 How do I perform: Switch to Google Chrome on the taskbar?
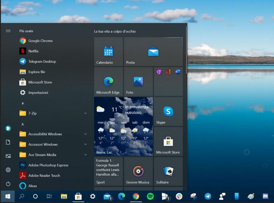tap(136, 196)
